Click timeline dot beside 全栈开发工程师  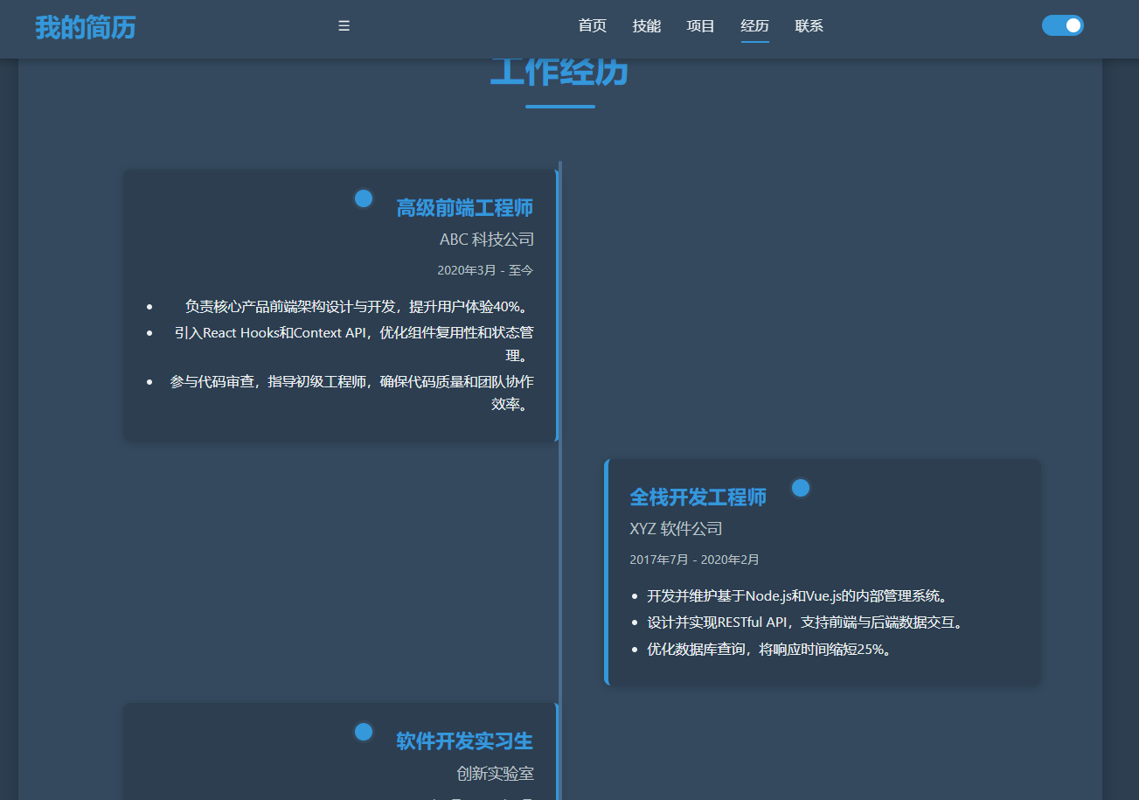(x=800, y=488)
